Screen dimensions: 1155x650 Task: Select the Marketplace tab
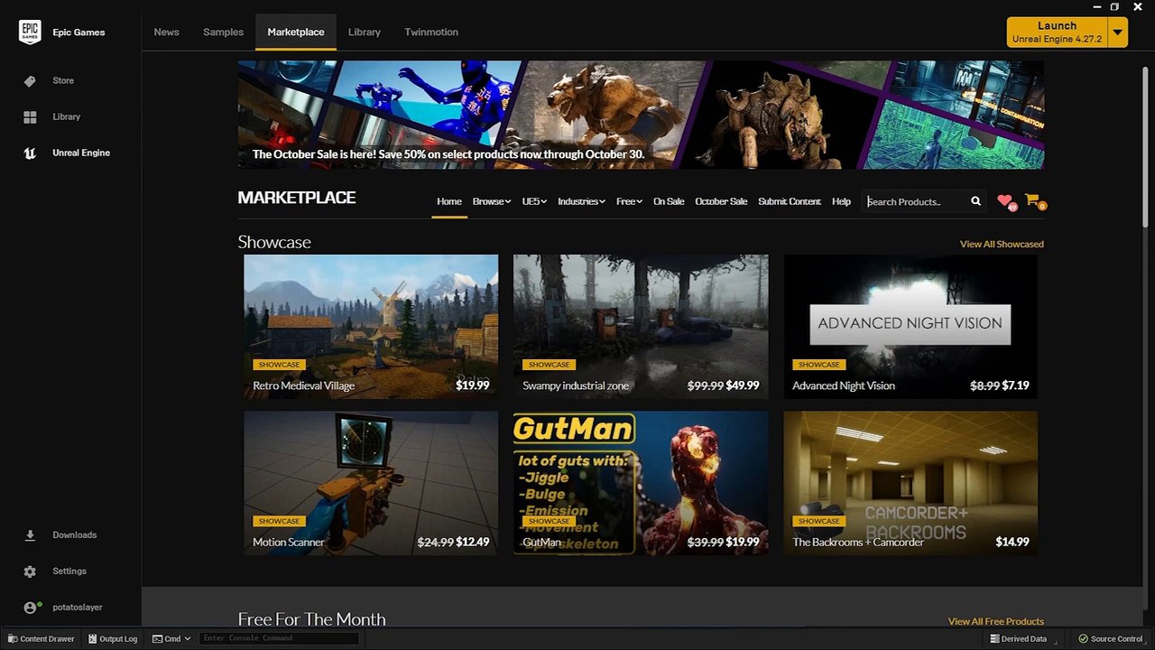(x=296, y=32)
